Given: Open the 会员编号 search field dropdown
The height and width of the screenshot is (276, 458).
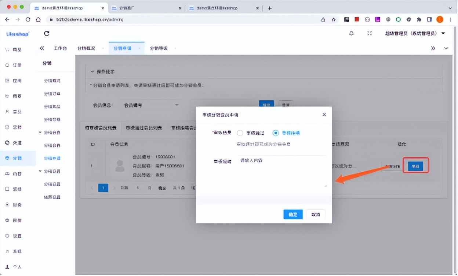Looking at the screenshot, I should (150, 105).
